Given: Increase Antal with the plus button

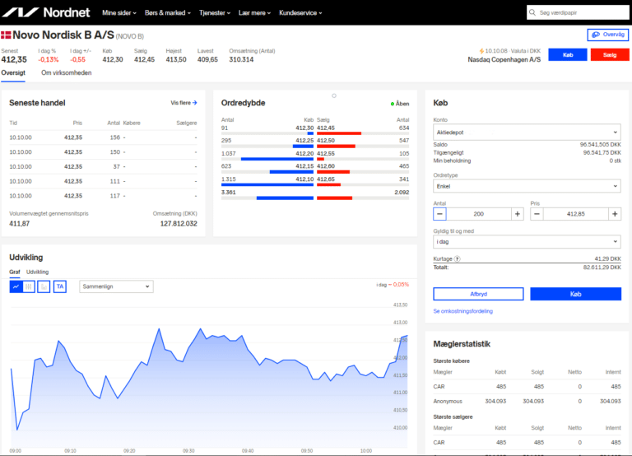Looking at the screenshot, I should point(517,214).
